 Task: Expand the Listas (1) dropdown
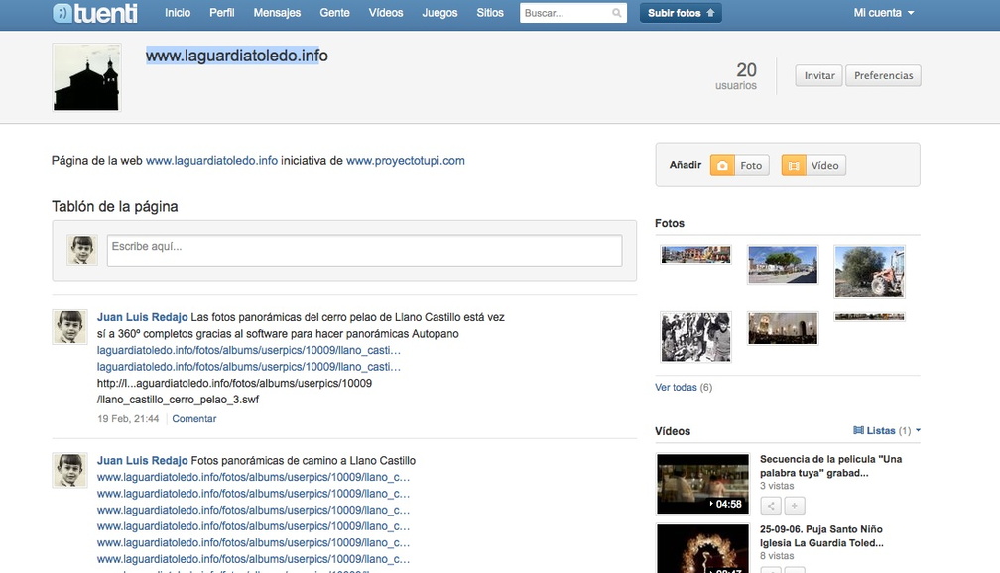pyautogui.click(x=887, y=431)
